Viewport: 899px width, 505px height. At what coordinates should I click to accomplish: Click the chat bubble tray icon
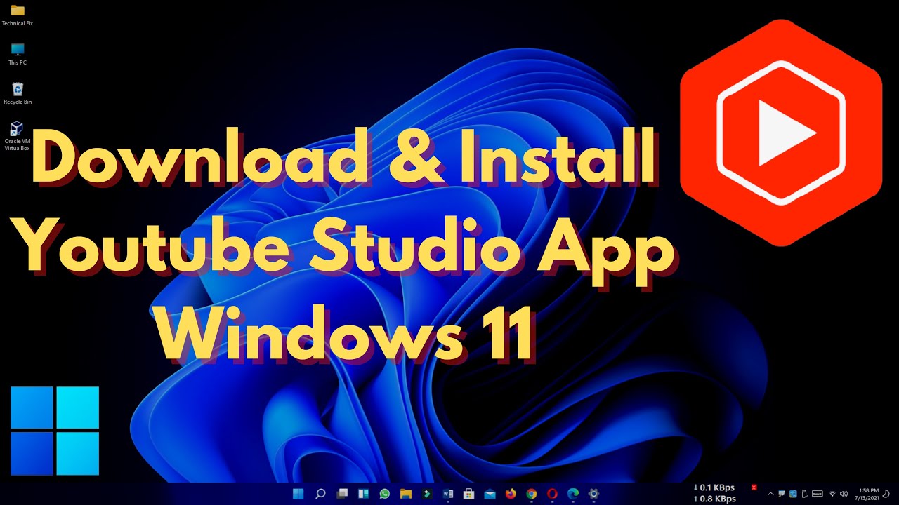782,494
